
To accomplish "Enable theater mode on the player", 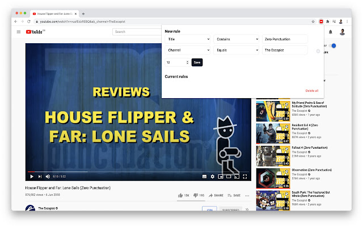I will tap(229, 176).
